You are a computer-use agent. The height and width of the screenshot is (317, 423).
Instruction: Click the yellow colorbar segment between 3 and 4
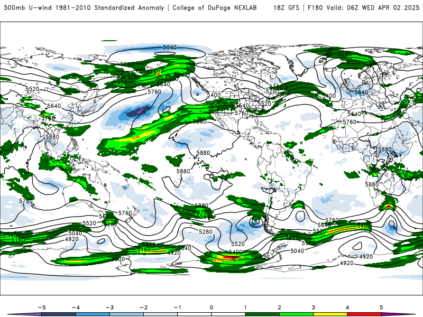[x=330, y=314]
